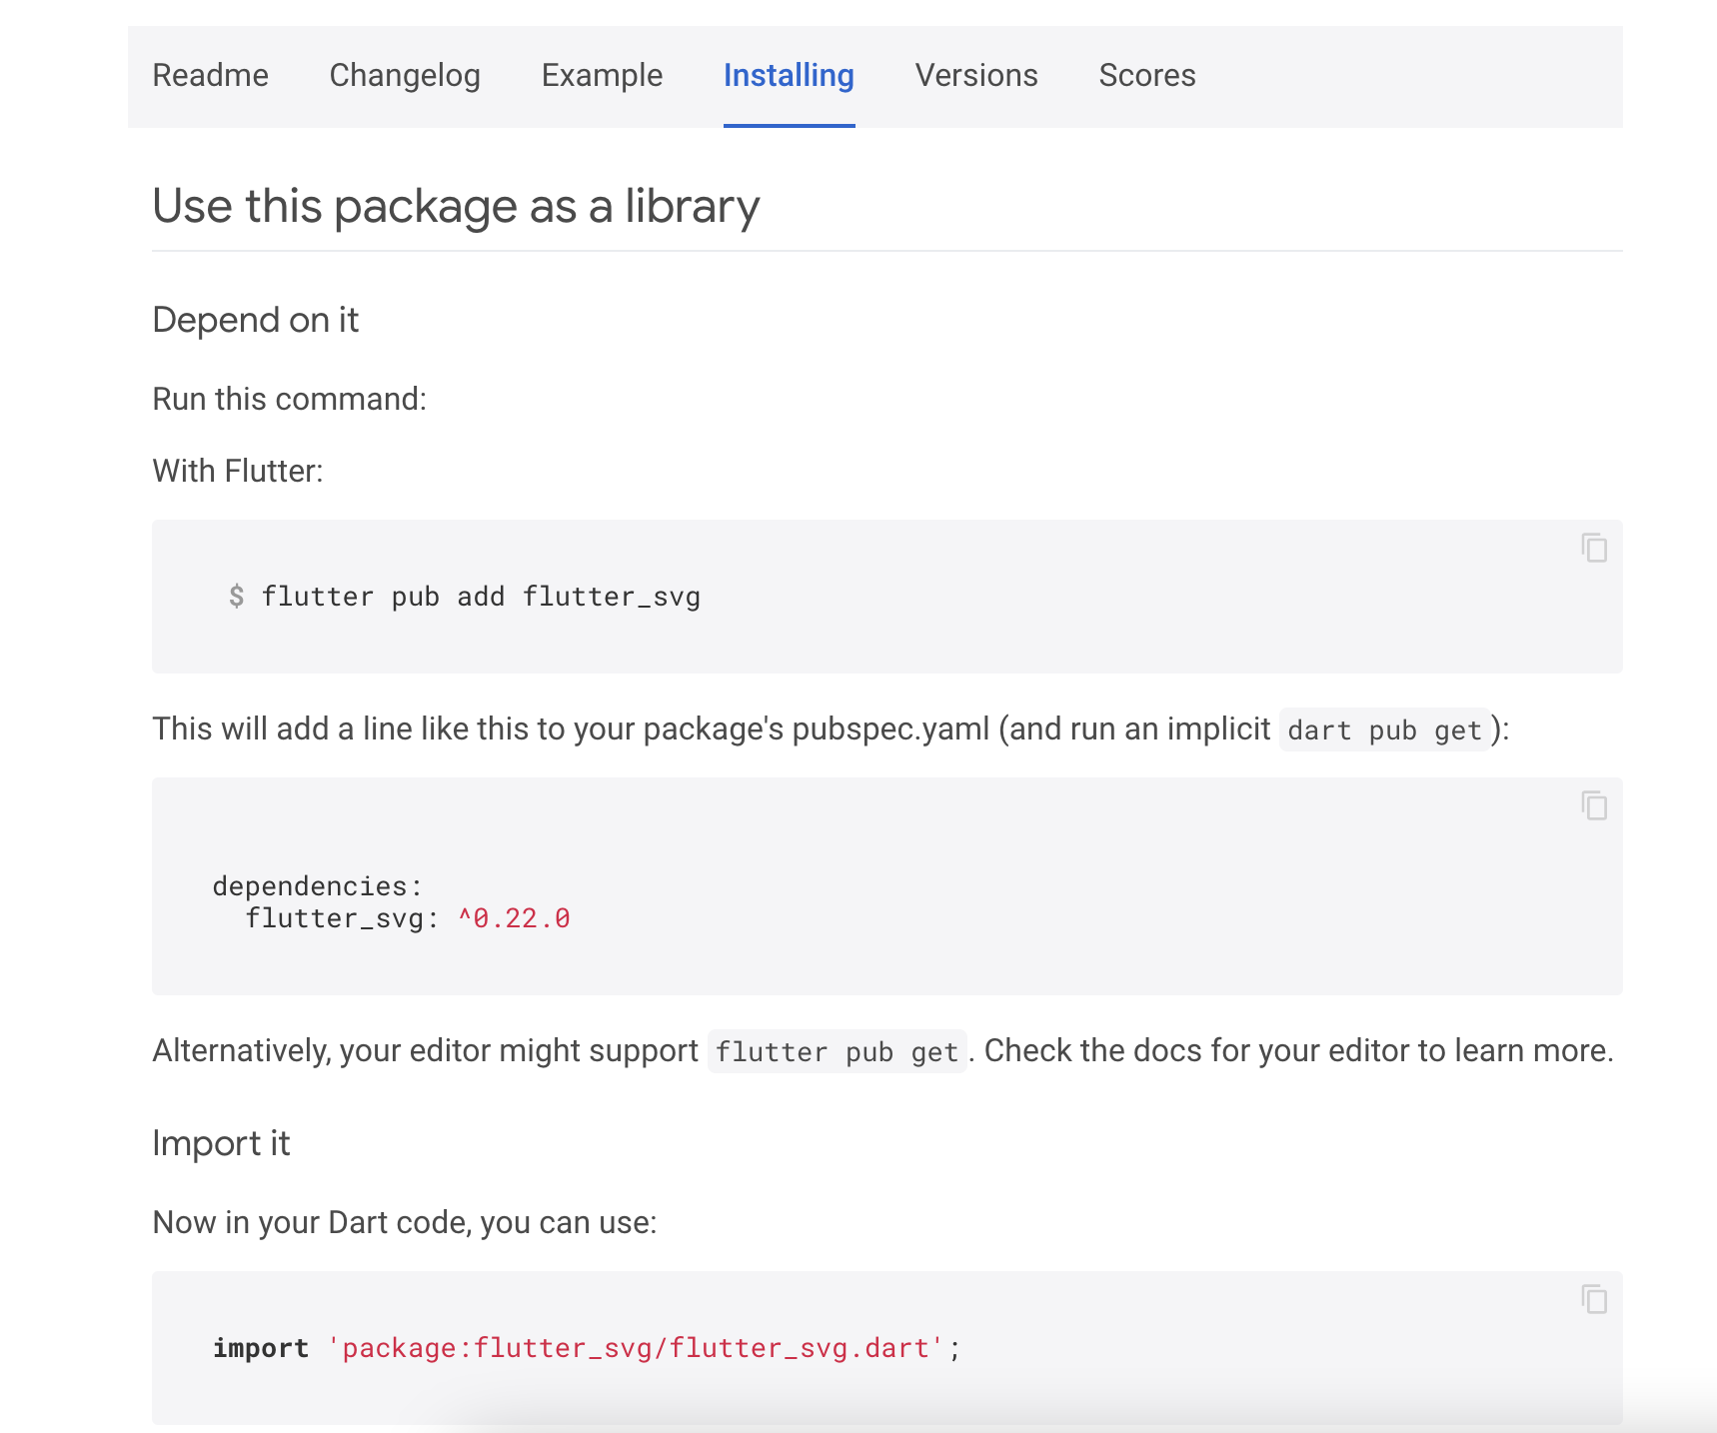Open the Example tab
This screenshot has width=1717, height=1433.
[x=602, y=76]
